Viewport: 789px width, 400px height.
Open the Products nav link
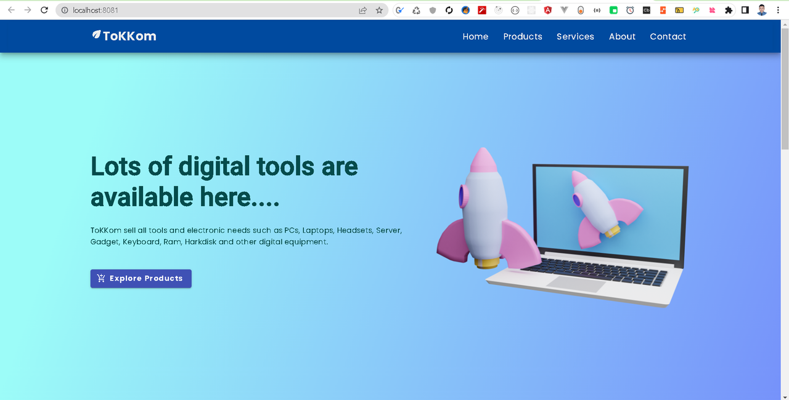pyautogui.click(x=523, y=36)
